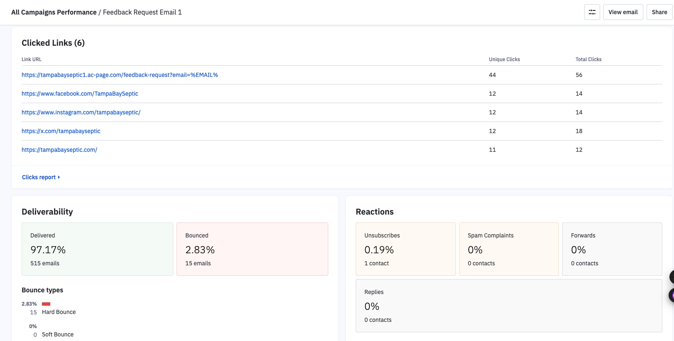Select the Delivered 97.17% card
The width and height of the screenshot is (674, 341).
(x=97, y=249)
